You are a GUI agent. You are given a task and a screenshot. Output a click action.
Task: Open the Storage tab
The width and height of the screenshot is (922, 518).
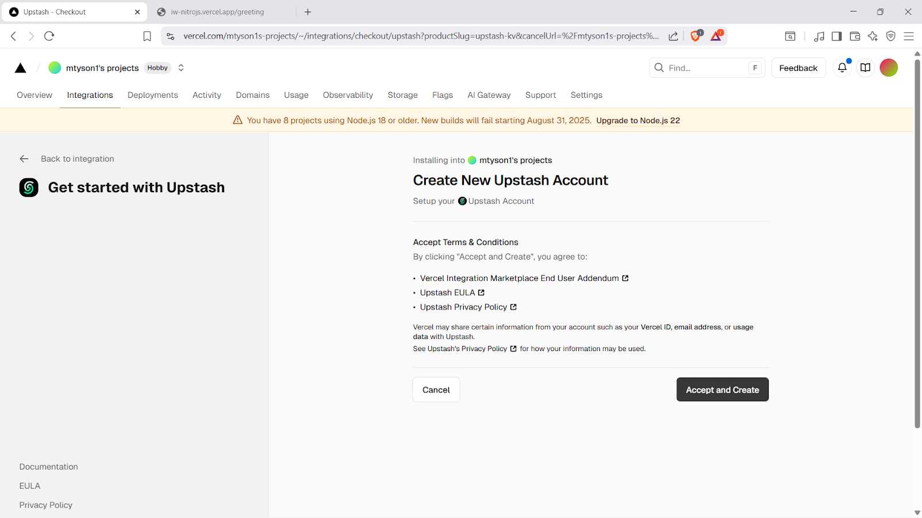pyautogui.click(x=402, y=95)
